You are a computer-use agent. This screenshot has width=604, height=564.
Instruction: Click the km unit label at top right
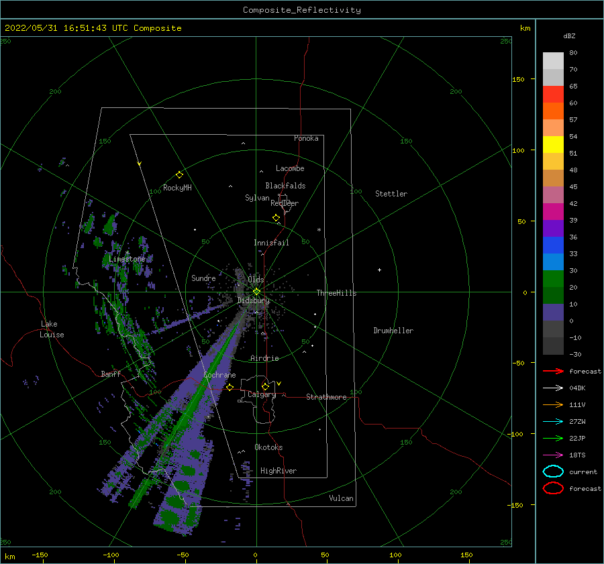coord(525,28)
